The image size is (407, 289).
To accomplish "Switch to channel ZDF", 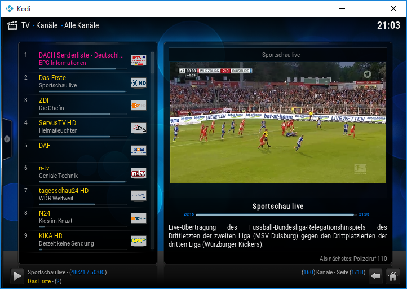I will [45, 100].
